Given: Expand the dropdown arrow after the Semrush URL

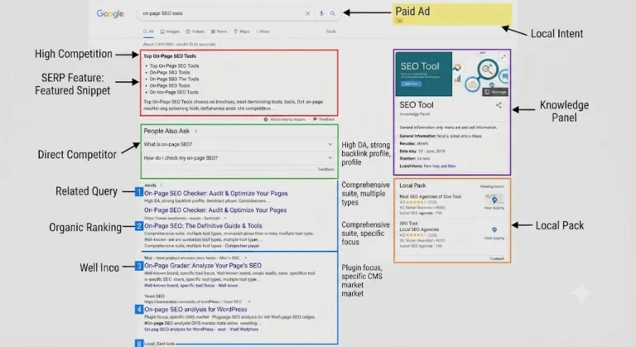Looking at the screenshot, I should 225,219.
